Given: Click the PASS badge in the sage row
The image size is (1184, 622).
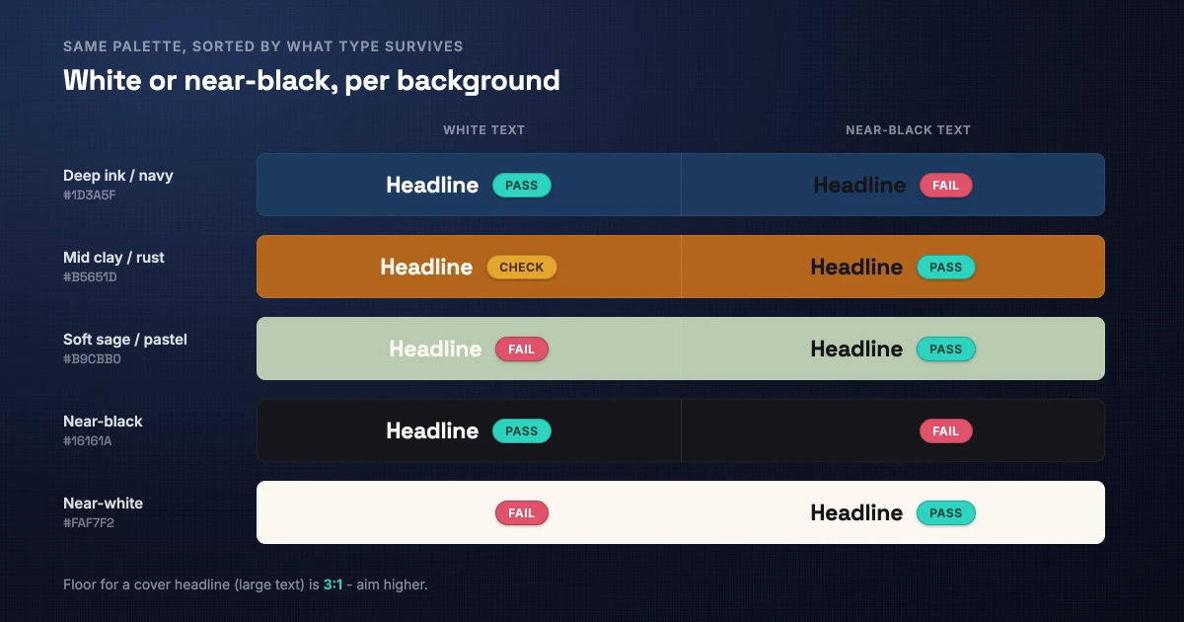Looking at the screenshot, I should pyautogui.click(x=946, y=349).
